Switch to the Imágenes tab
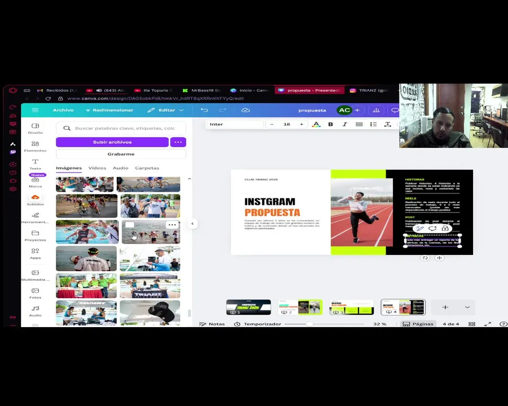 (69, 168)
